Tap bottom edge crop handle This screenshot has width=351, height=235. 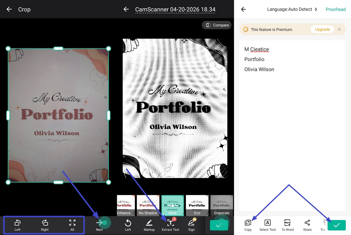(x=58, y=182)
